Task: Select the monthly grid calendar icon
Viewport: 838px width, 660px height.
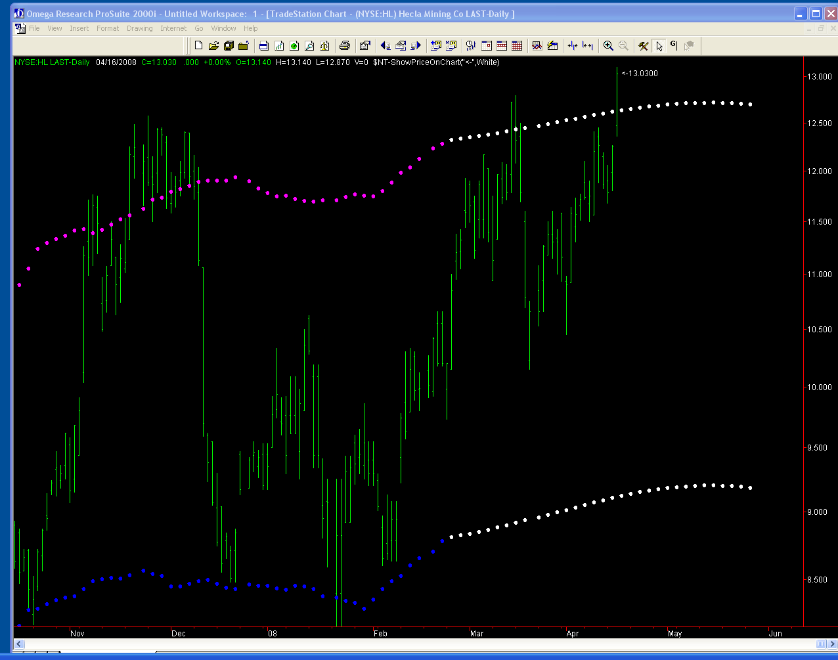Action: 517,45
